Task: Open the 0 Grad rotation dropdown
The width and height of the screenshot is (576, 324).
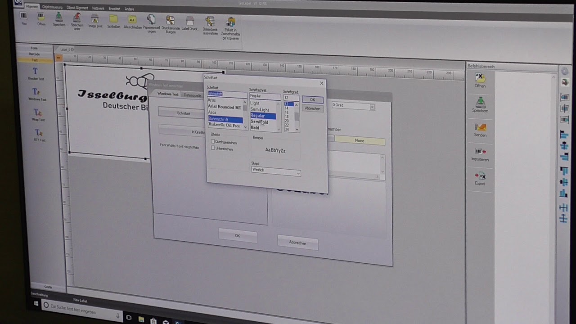Action: point(353,105)
